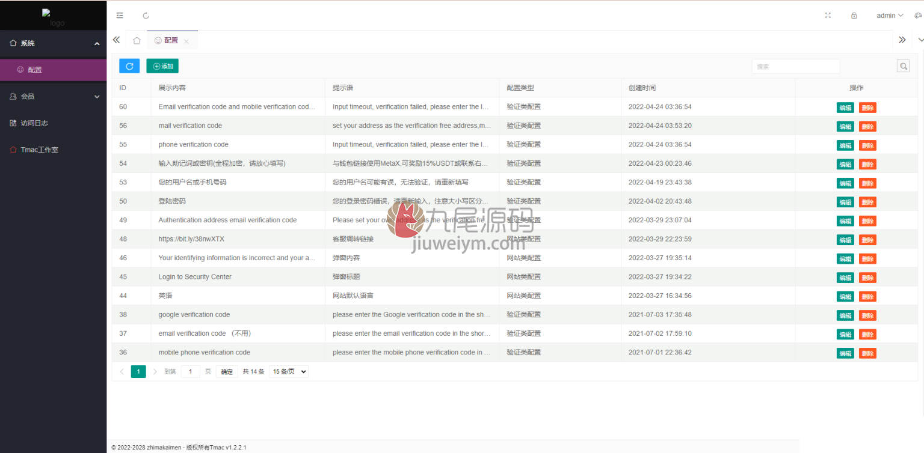This screenshot has width=924, height=453.
Task: Edit the mail verification code row (ID 56)
Action: pyautogui.click(x=845, y=126)
